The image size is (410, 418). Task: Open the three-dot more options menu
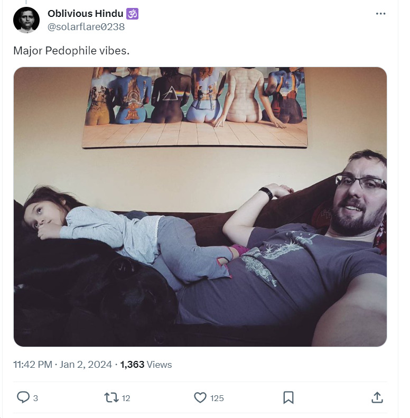(x=380, y=14)
